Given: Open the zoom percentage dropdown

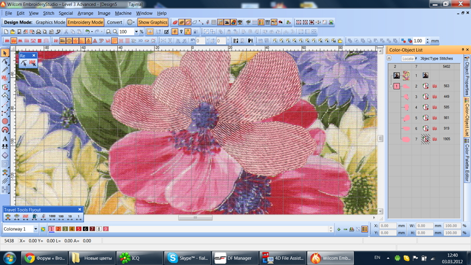Looking at the screenshot, I should coord(136,32).
